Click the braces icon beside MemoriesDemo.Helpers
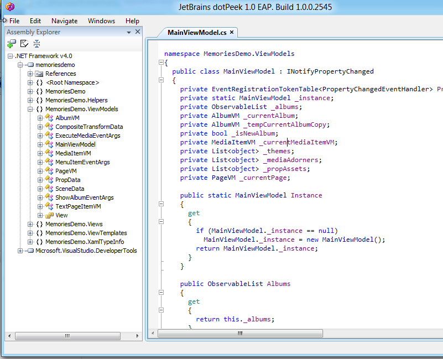 click(40, 100)
